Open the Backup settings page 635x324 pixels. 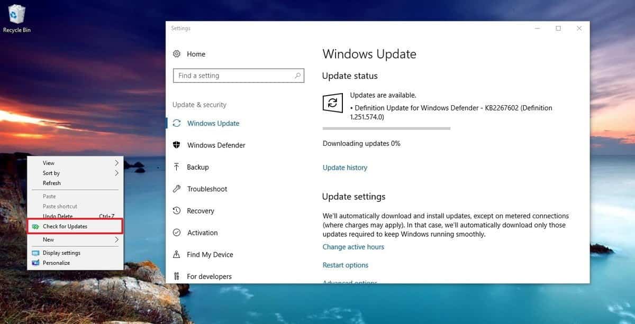[x=197, y=167]
